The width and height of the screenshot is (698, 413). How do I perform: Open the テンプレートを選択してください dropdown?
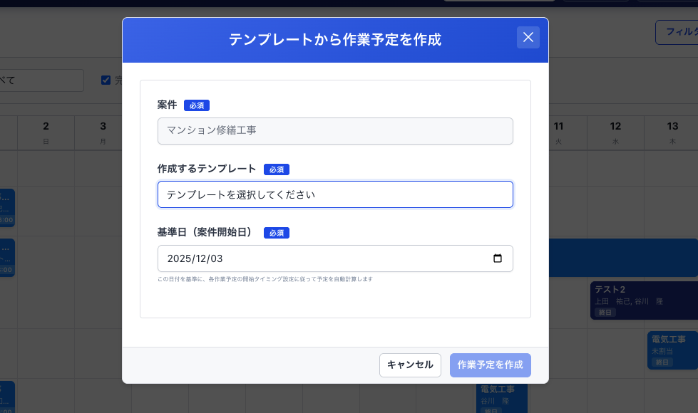tap(335, 194)
